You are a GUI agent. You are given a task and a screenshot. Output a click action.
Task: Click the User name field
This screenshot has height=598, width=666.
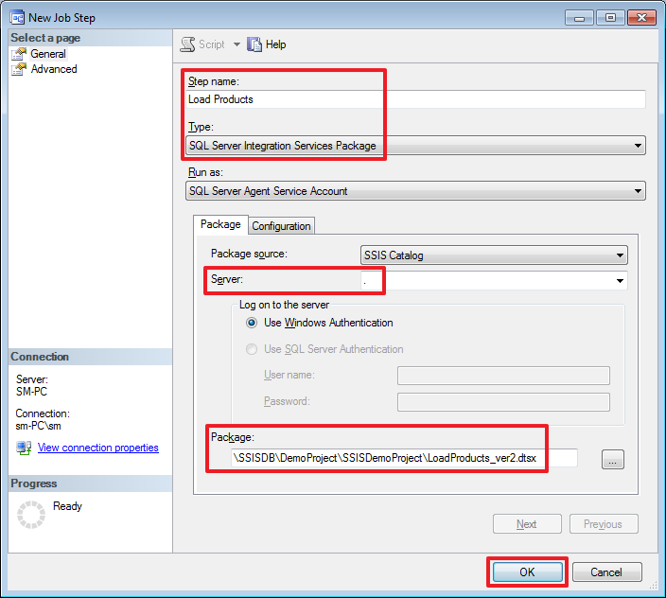tap(503, 376)
